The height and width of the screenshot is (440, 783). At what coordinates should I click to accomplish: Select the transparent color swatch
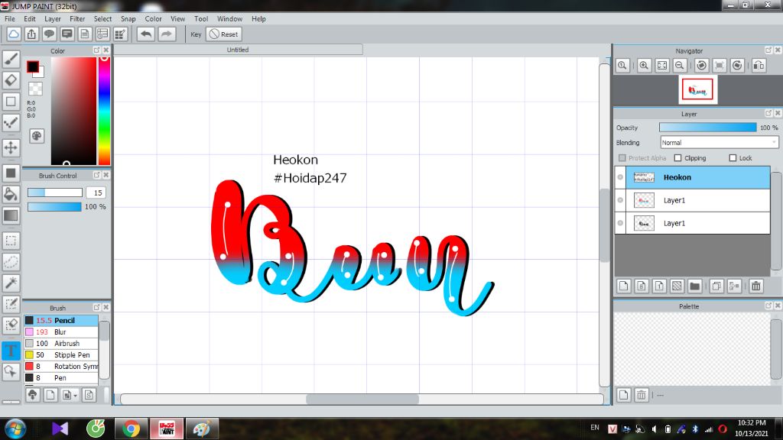35,89
